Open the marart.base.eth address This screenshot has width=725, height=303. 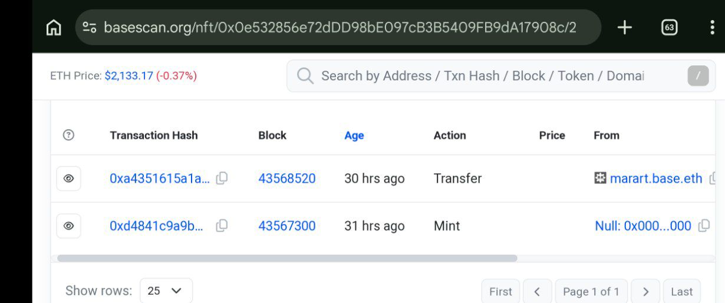(x=655, y=178)
